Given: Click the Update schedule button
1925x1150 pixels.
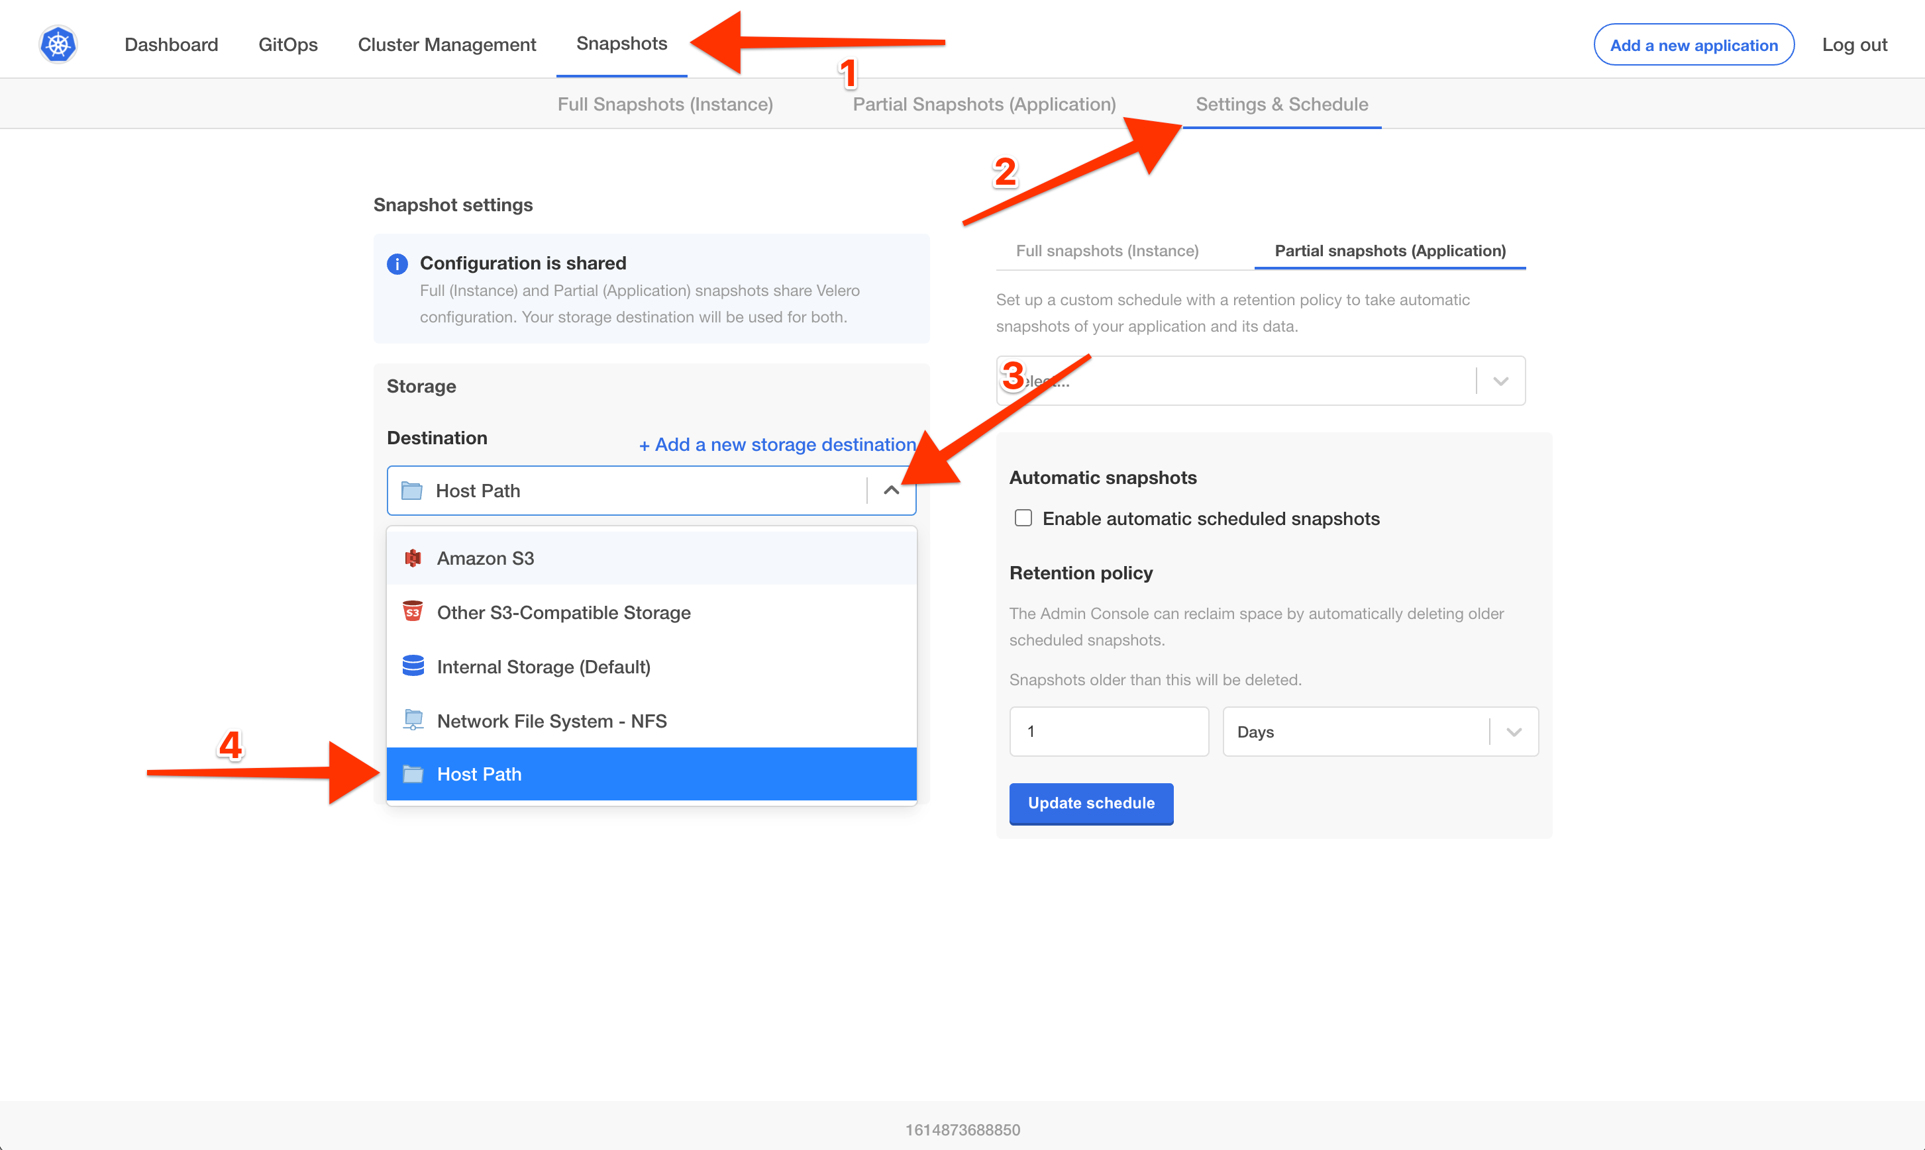Looking at the screenshot, I should [x=1091, y=804].
